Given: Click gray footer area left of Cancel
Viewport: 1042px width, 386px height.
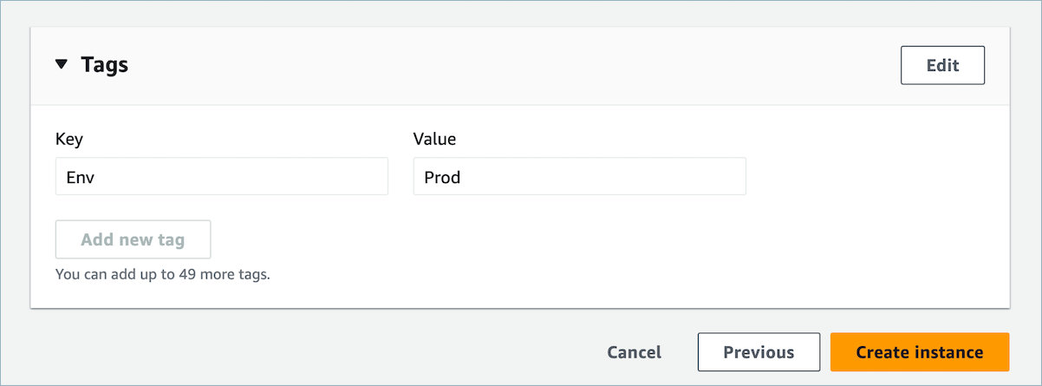Looking at the screenshot, I should [303, 352].
